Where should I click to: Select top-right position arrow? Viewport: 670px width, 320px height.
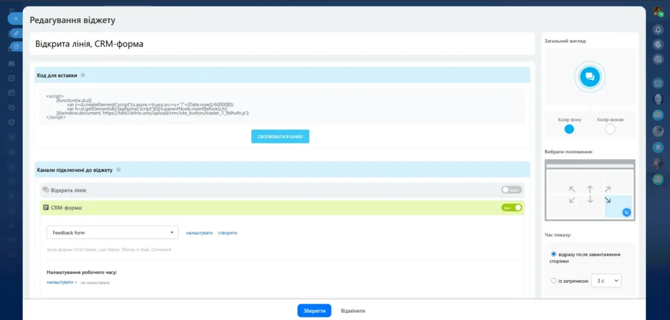[x=607, y=189]
